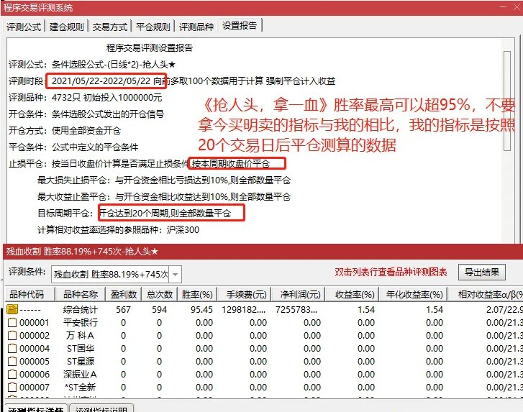Switch to the 评测公式 tab

(x=24, y=27)
